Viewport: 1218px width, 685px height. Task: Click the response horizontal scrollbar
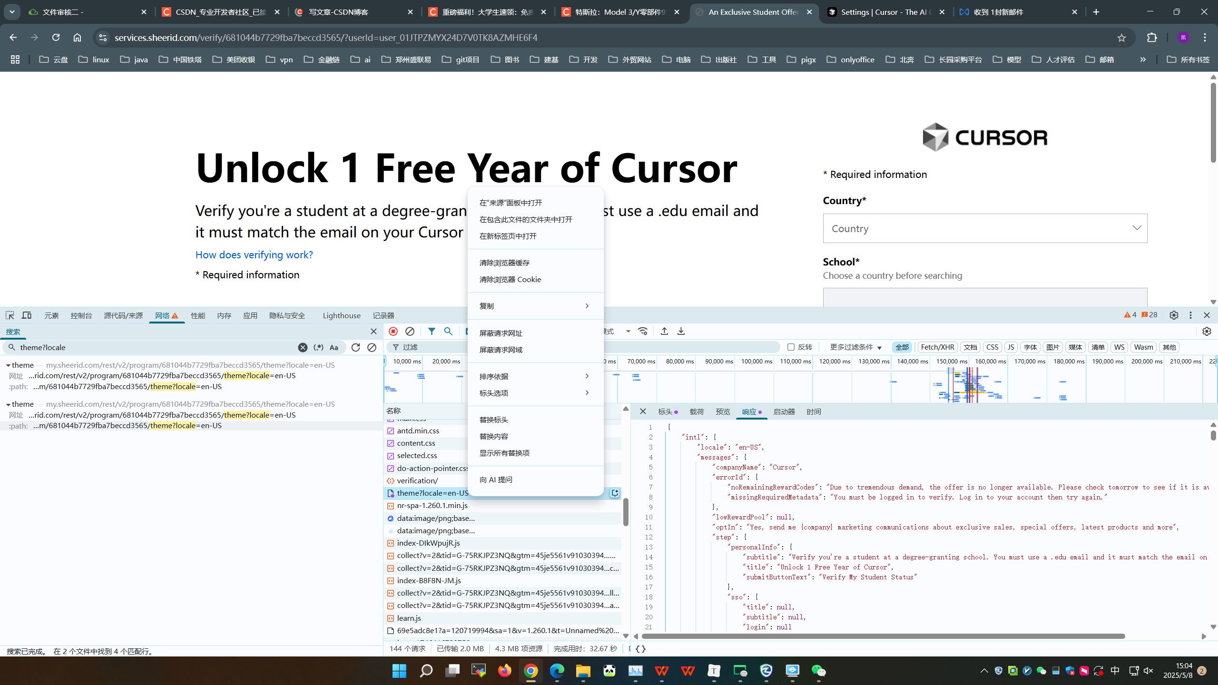[883, 636]
